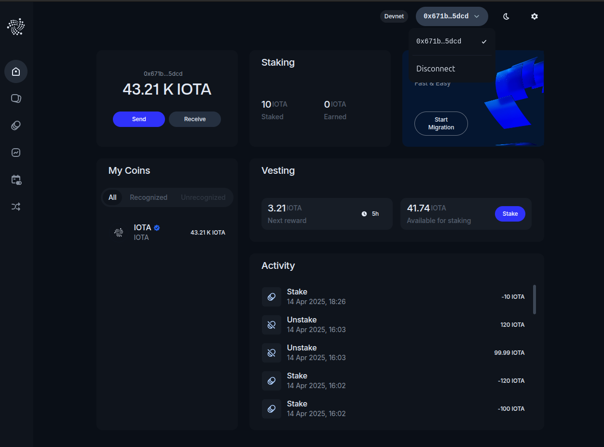Collapse the wallet address dropdown
The image size is (604, 447).
point(452,16)
